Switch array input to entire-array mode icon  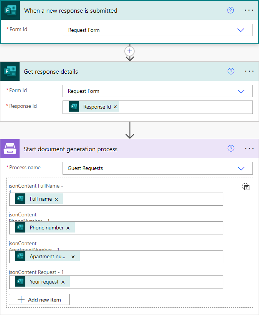tap(246, 187)
